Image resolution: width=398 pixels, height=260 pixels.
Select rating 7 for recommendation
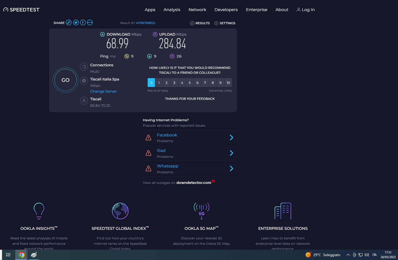(x=205, y=83)
